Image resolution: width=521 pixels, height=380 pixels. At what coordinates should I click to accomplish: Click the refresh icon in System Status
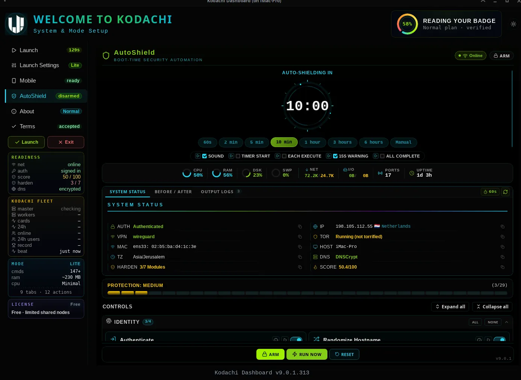pos(506,192)
